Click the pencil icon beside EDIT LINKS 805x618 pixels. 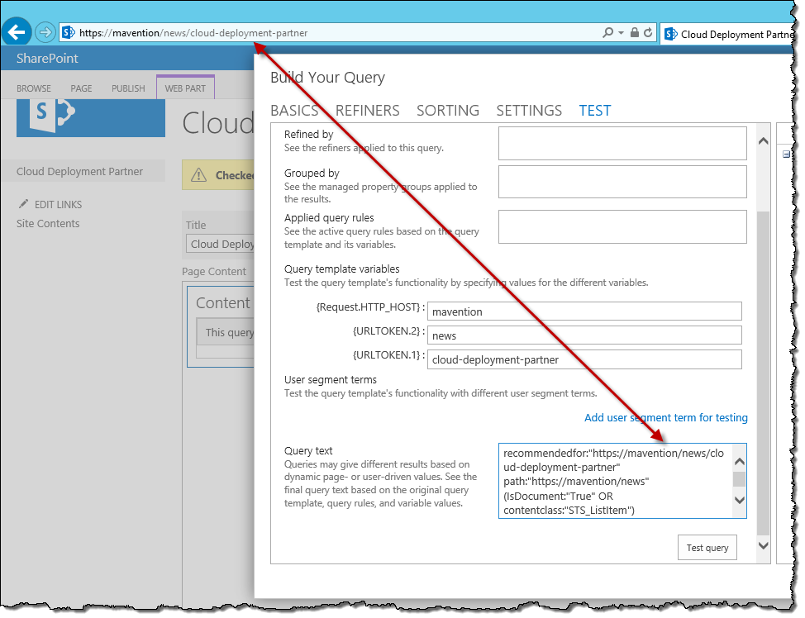23,204
